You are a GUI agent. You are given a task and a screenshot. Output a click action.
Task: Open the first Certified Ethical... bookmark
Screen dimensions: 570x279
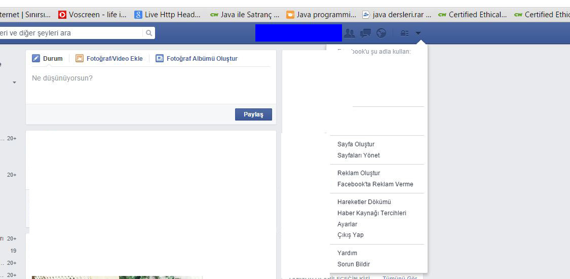(473, 15)
